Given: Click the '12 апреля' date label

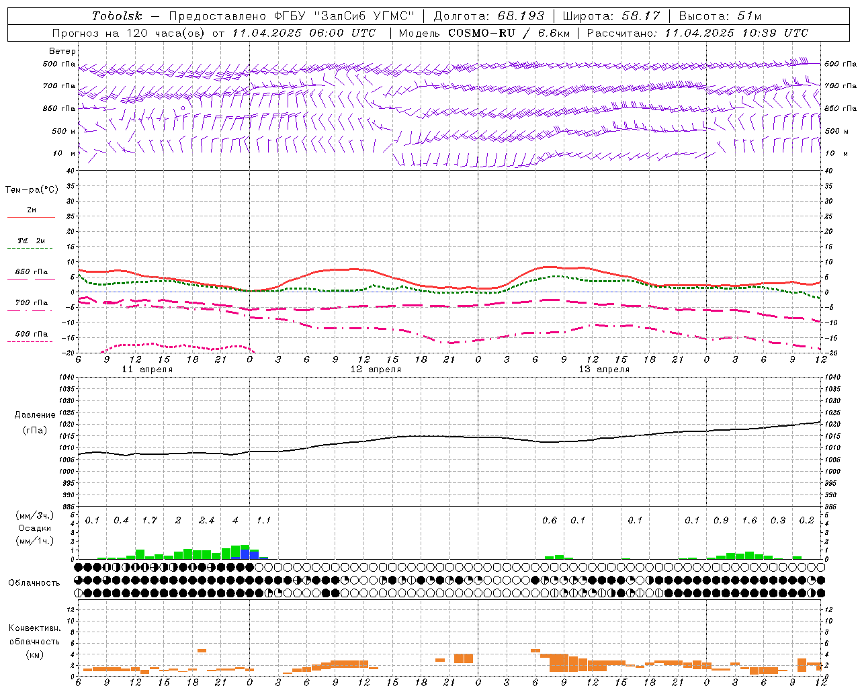Looking at the screenshot, I should click(x=376, y=370).
